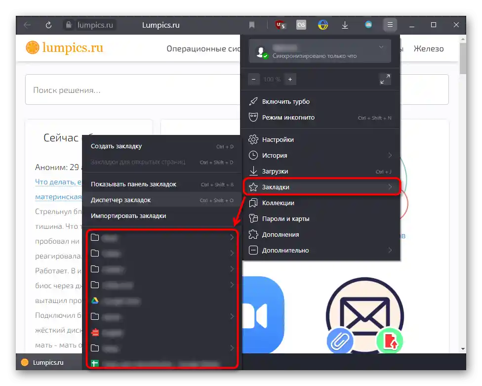Expand the Дополнительно submenu arrow
The width and height of the screenshot is (482, 386).
[x=390, y=250]
